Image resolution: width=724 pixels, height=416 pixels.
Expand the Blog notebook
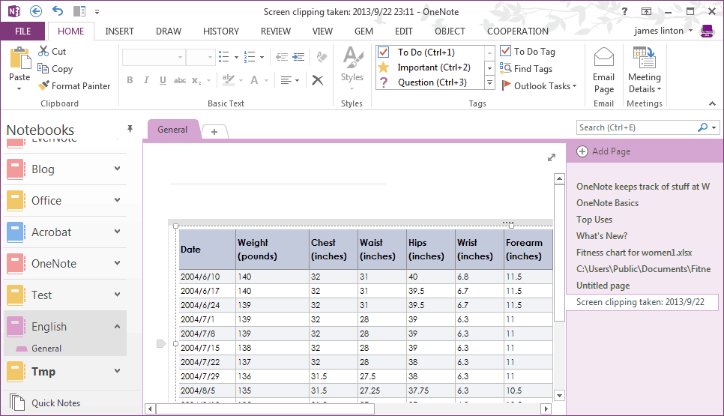tap(117, 169)
